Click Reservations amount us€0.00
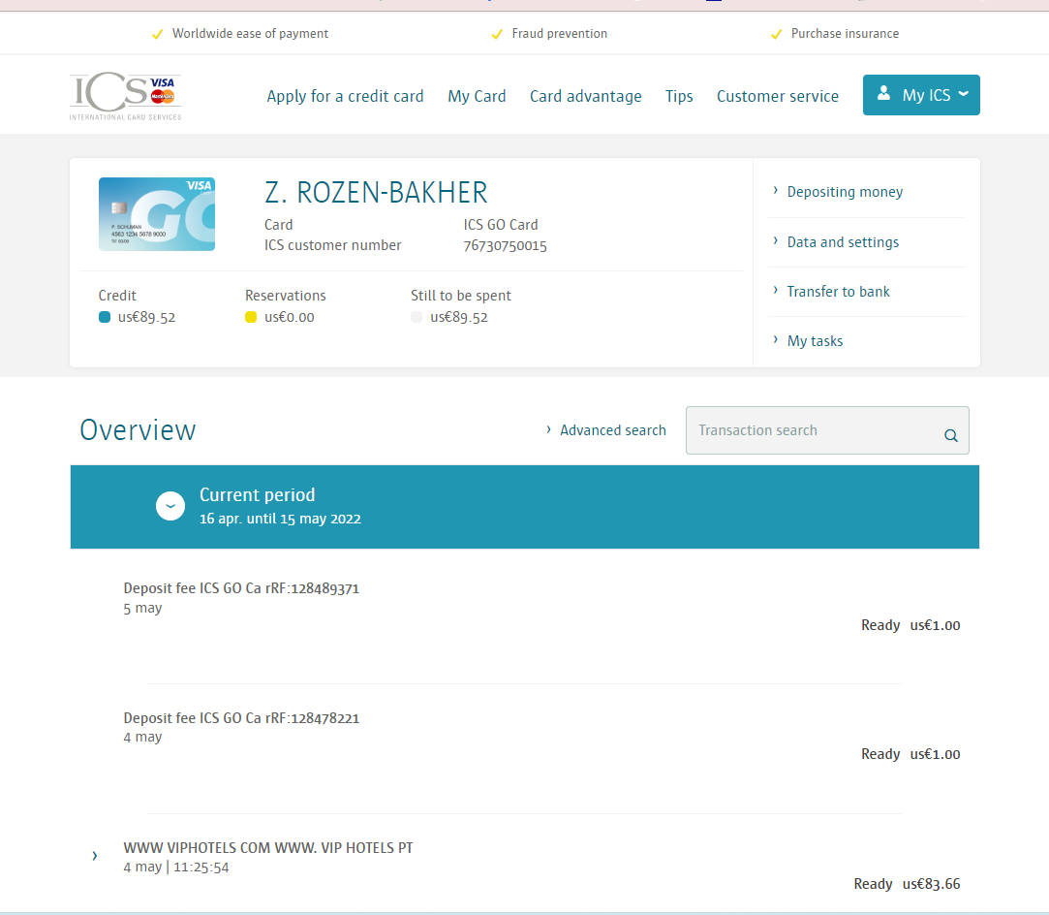 [289, 317]
